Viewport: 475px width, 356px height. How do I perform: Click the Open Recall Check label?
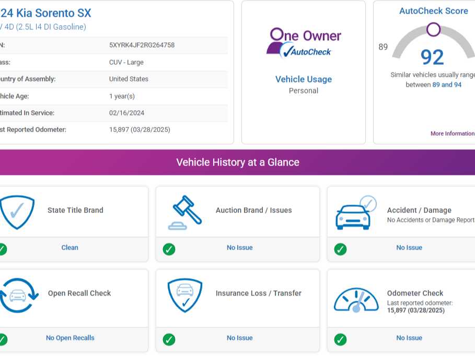79,293
